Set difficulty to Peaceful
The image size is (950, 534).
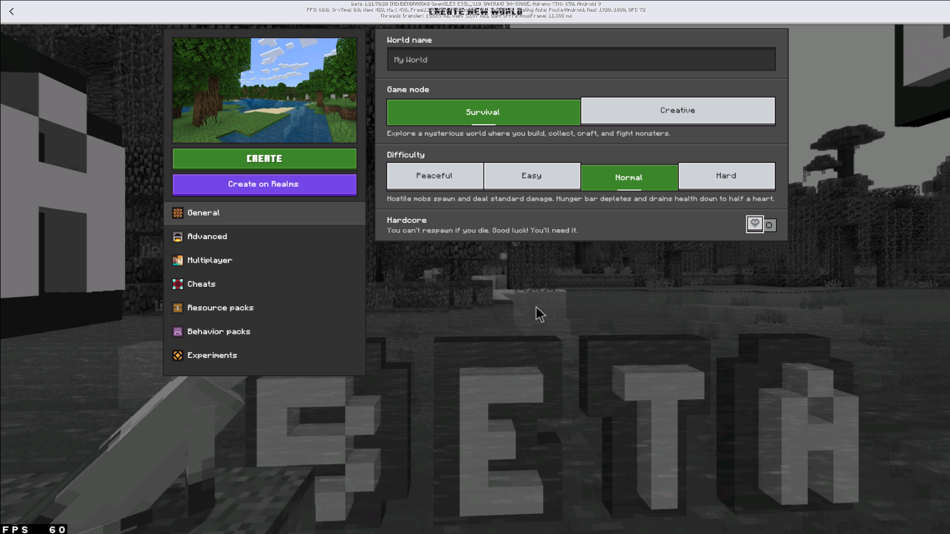[x=435, y=176]
